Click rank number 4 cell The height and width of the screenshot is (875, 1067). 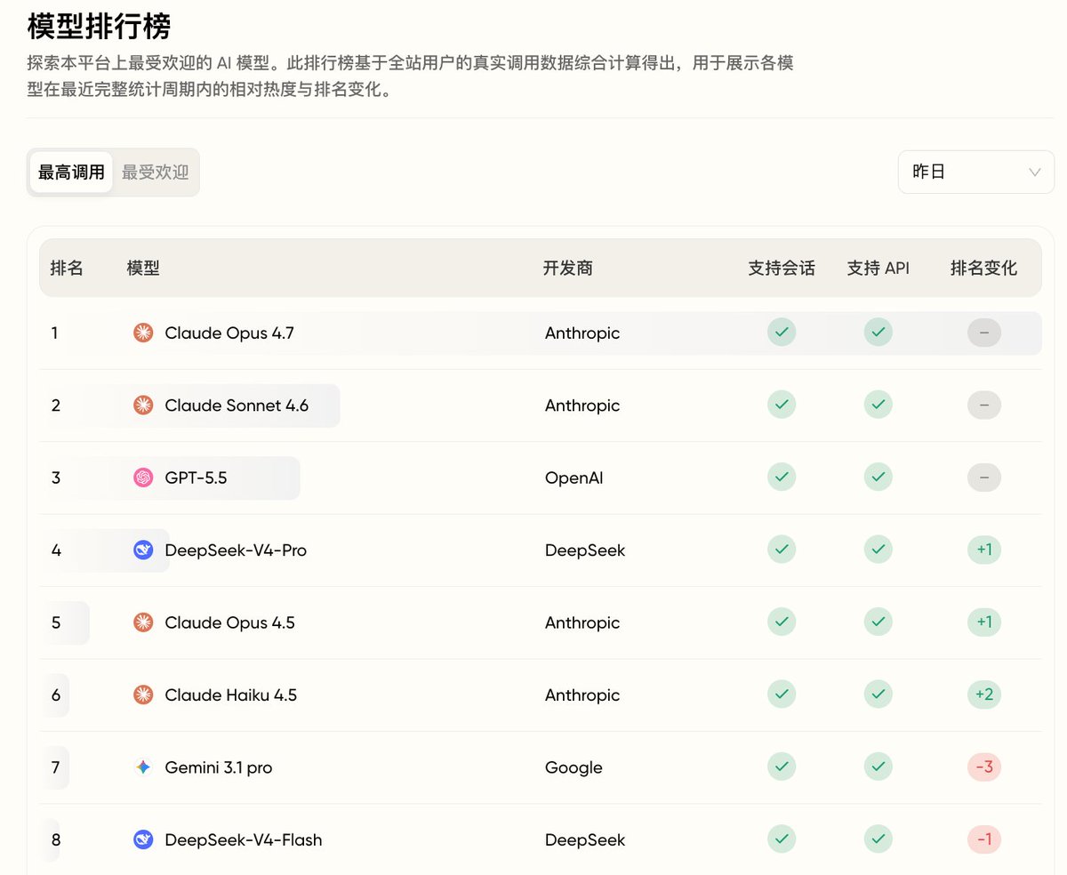tap(56, 550)
